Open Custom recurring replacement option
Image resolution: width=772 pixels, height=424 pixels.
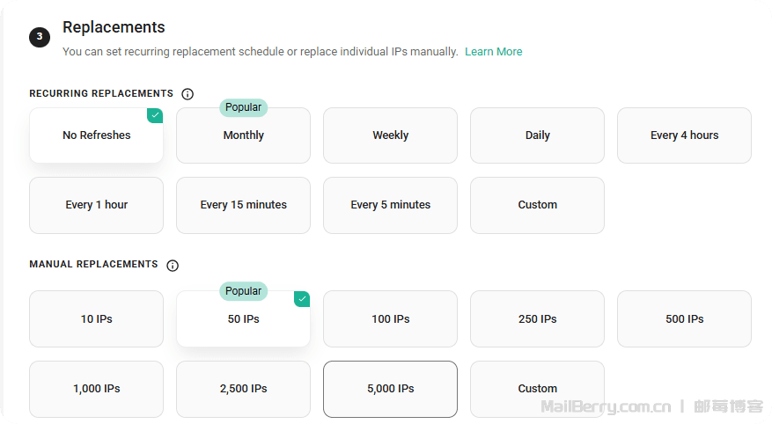537,205
